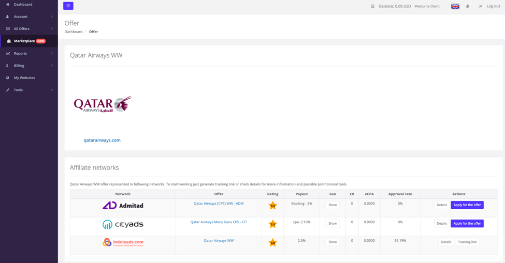Click the Qatar Airways logo image

(103, 104)
